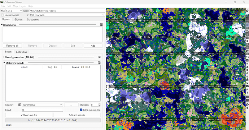Click the ellipsis button beside search type
The image size is (249, 130).
pos(71,105)
